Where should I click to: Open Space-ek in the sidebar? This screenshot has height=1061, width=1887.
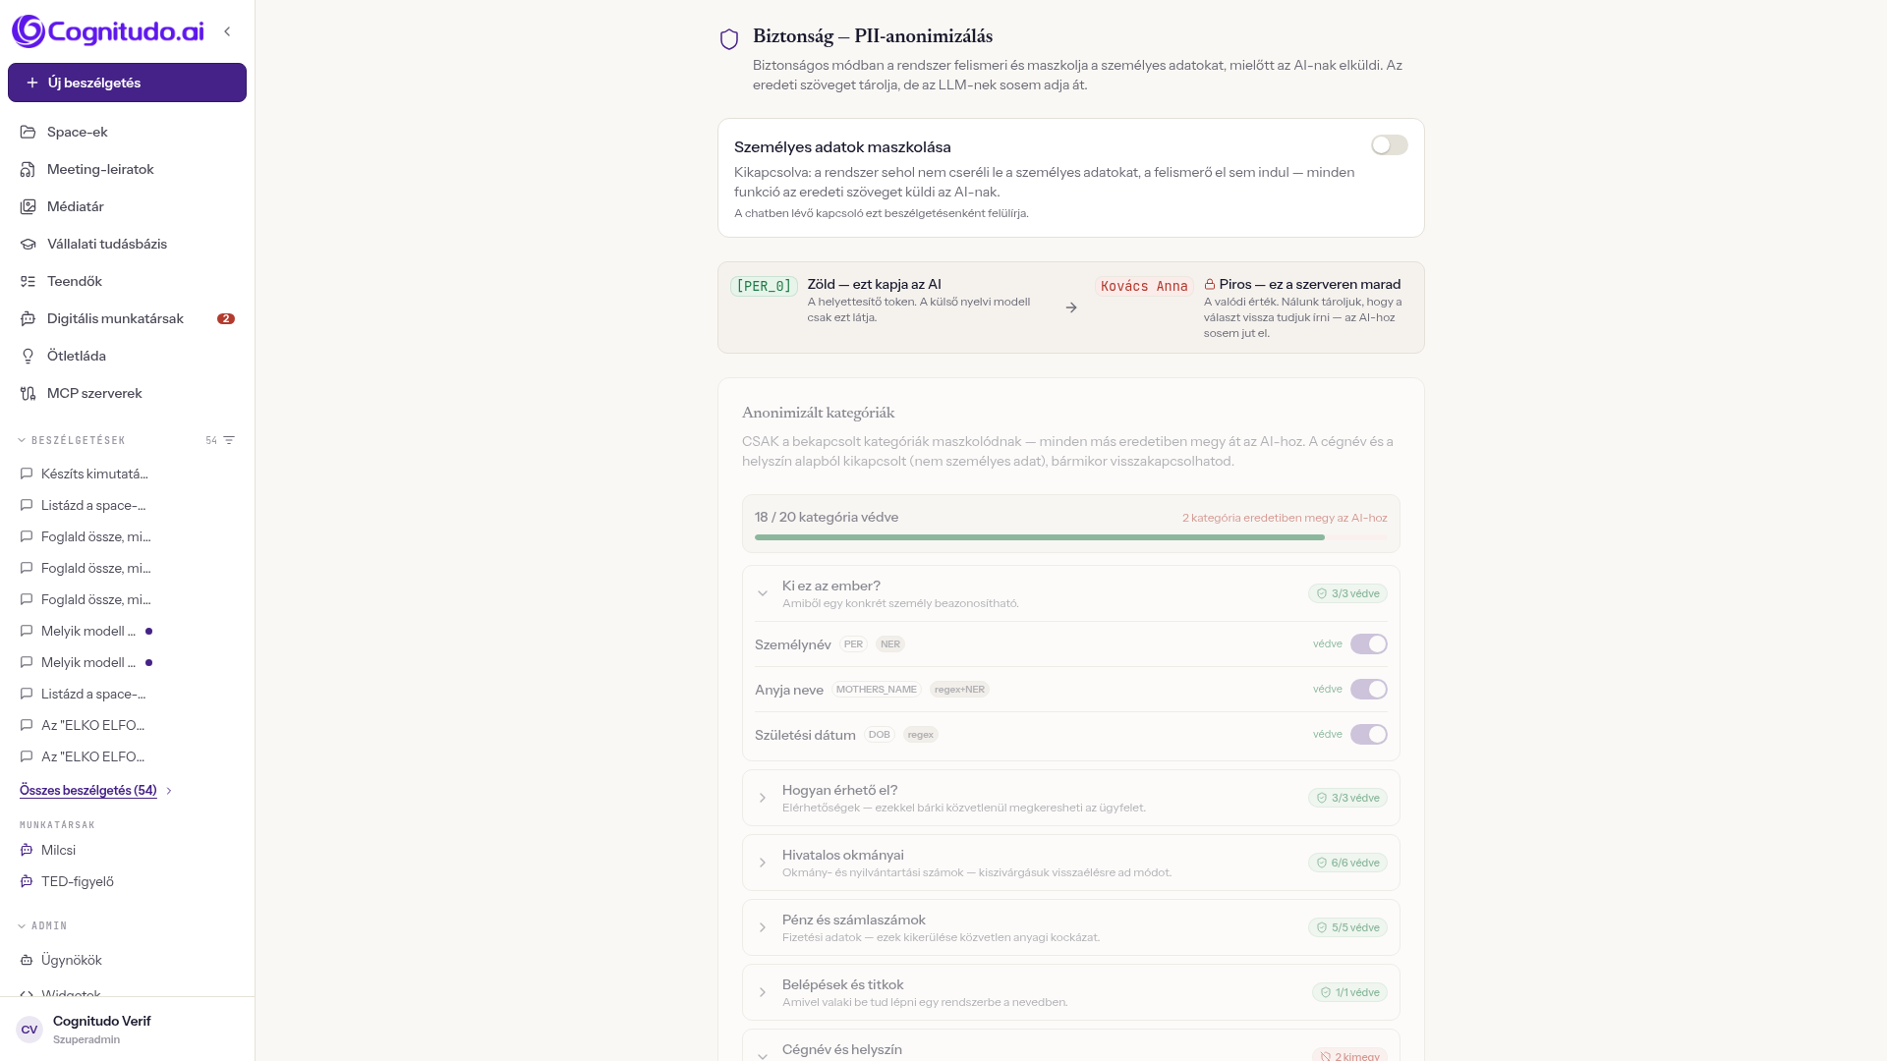tap(127, 132)
